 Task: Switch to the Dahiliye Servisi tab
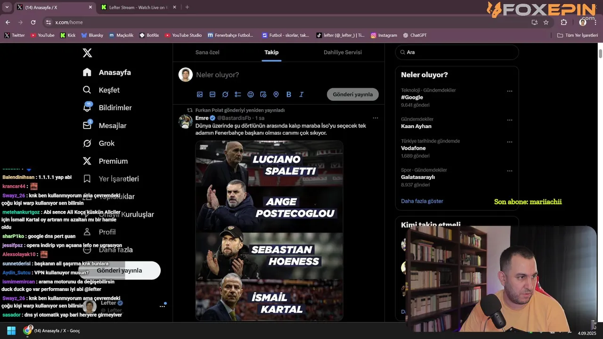[x=342, y=52]
